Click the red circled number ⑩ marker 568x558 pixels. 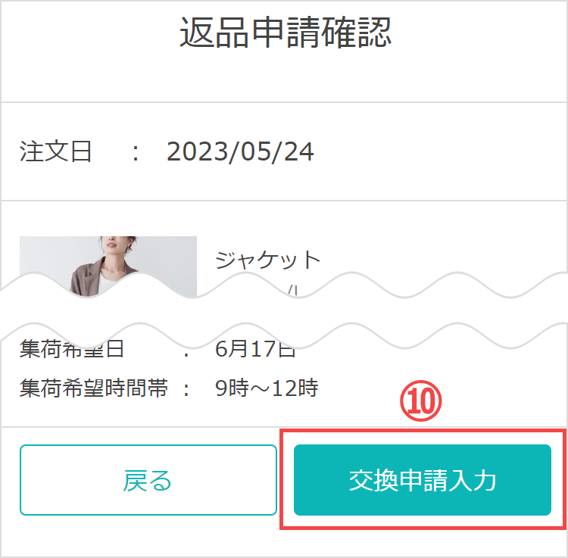[420, 401]
